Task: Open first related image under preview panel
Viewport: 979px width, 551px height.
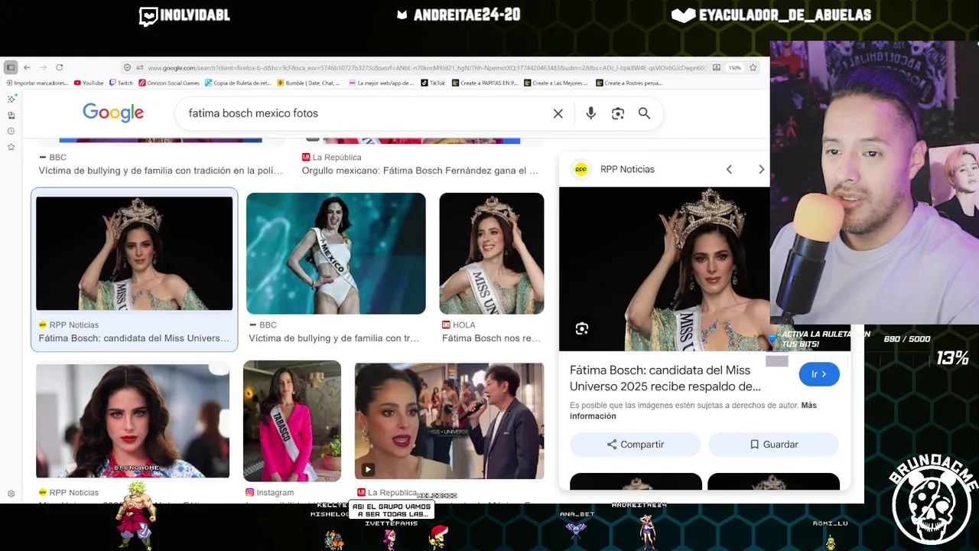Action: pos(636,481)
